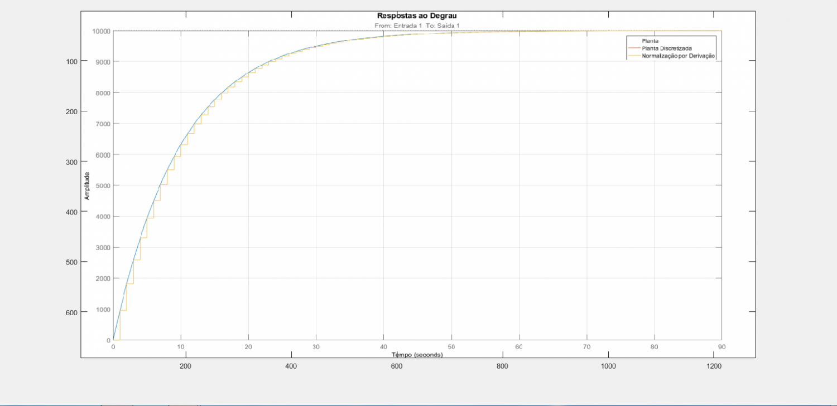Click the plot title "Respostas ao Degrau"
This screenshot has width=837, height=406.
click(x=417, y=16)
